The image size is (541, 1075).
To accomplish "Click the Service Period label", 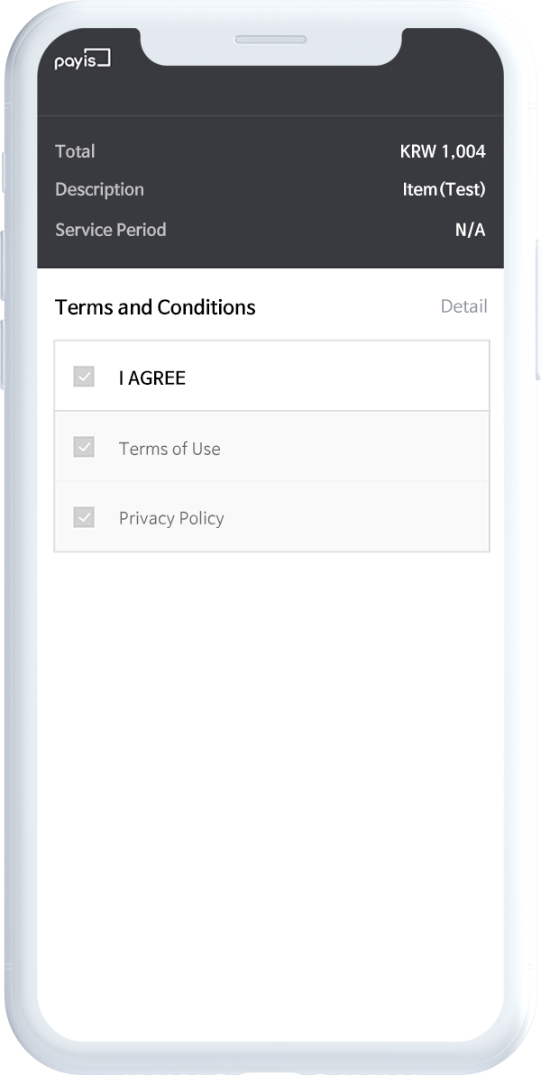I will click(x=110, y=229).
